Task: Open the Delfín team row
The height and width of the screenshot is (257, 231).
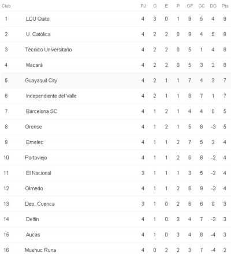Action: (x=115, y=219)
